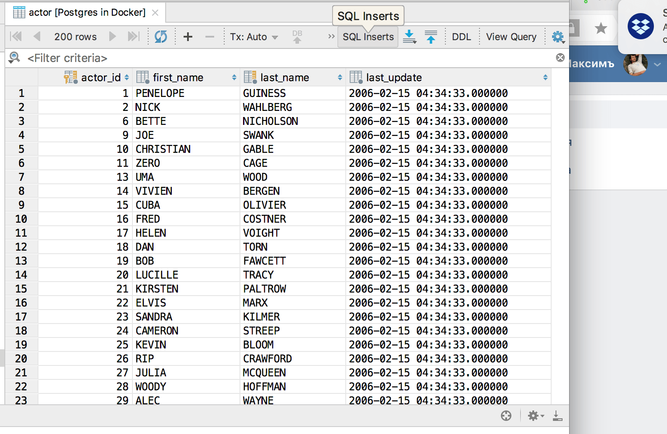The image size is (667, 434).
Task: Expand the hidden toolbar items chevron
Action: click(x=331, y=37)
